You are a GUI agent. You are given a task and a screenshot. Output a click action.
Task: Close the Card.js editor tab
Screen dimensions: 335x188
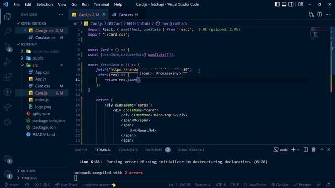[x=104, y=14]
